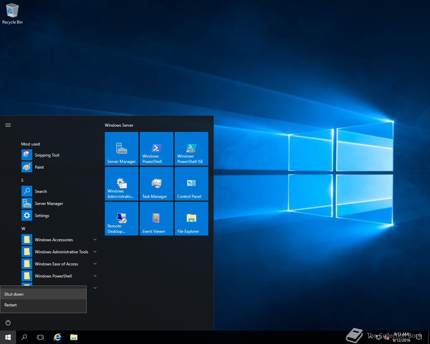Screen dimensions: 430x344
Task: Open the Control Panel tile
Action: 191,184
